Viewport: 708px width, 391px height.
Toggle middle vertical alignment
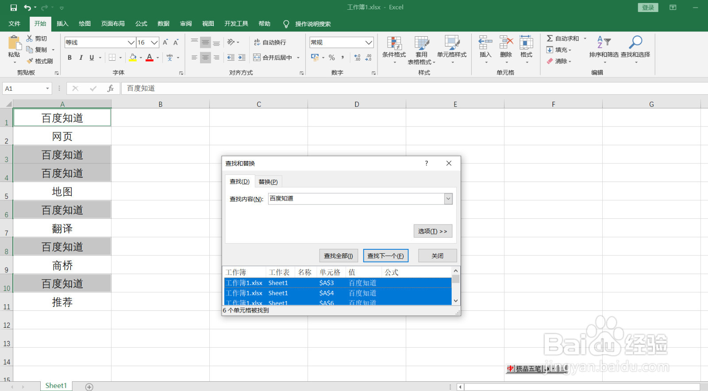pyautogui.click(x=205, y=43)
